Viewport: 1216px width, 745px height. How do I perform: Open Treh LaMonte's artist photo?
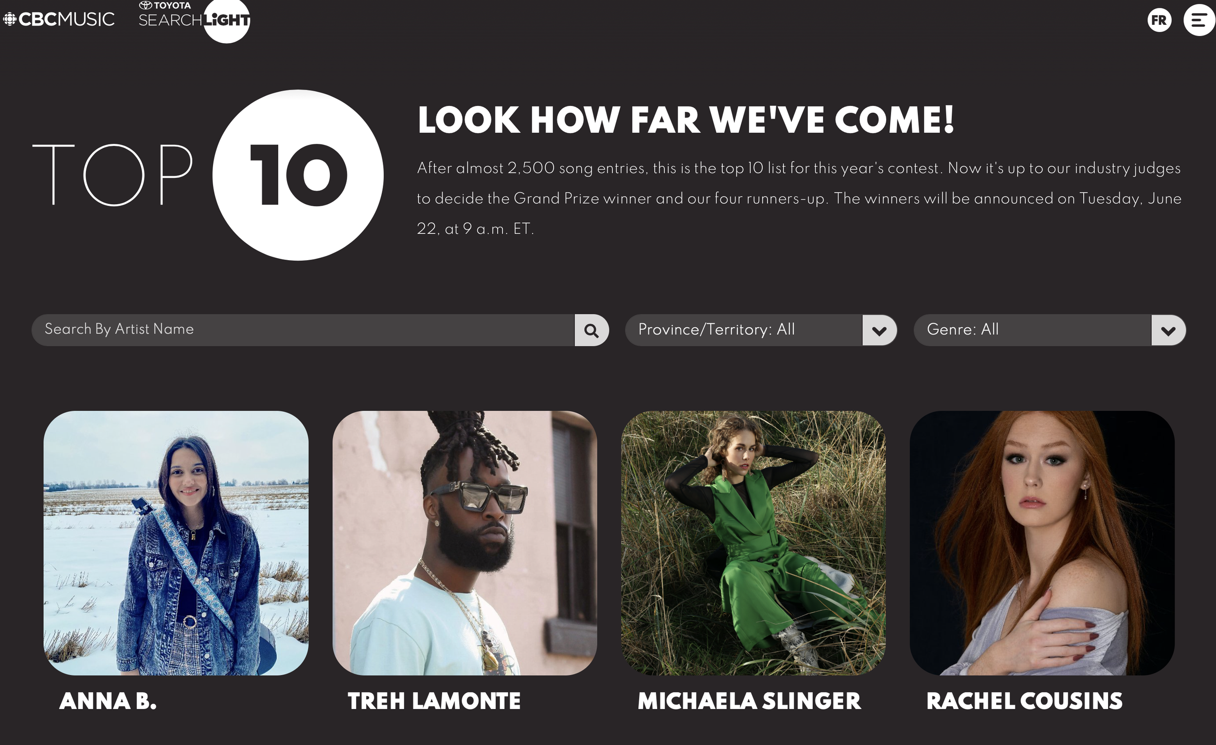coord(465,543)
